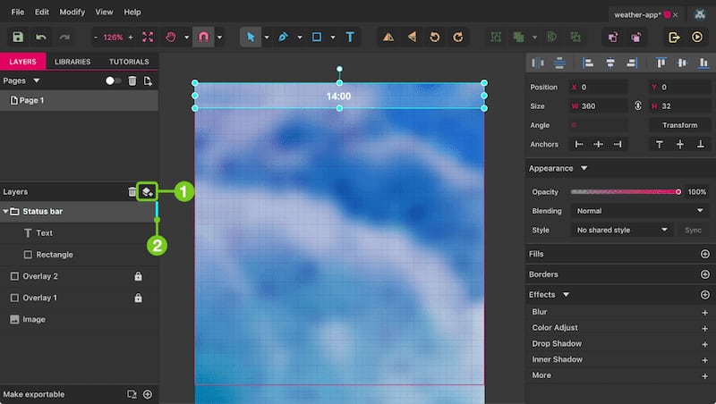Screen dimensions: 716x404
Task: Open the Modify menu
Action: click(72, 12)
